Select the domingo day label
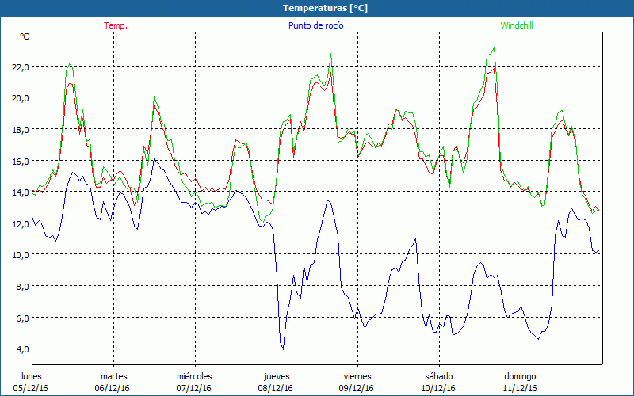Screen dimensions: 634x396 click(x=520, y=376)
